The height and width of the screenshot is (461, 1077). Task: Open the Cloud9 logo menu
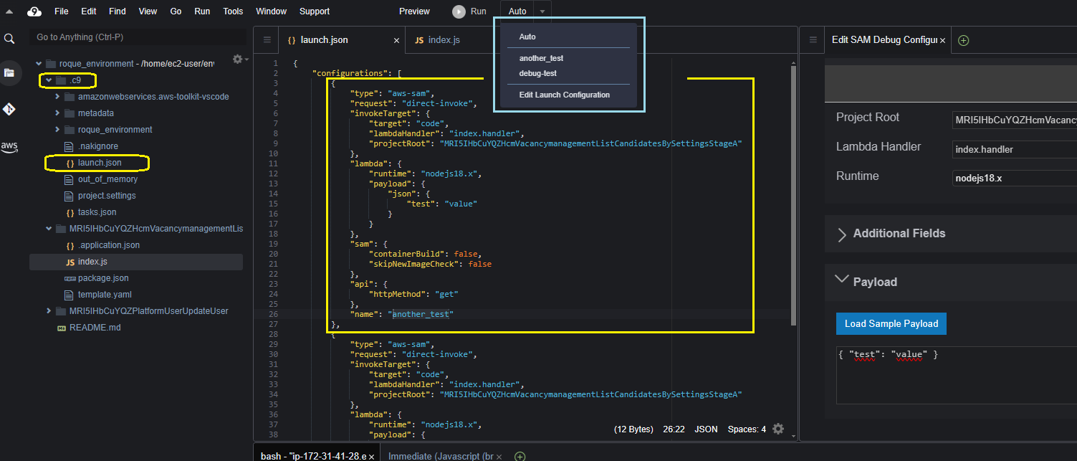(x=34, y=11)
